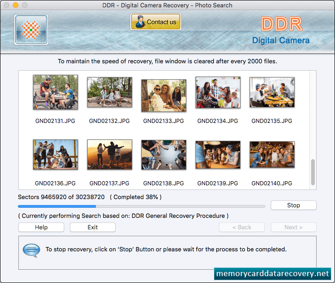
Task: Click the file list vertical scrollbar thumb
Action: [x=313, y=172]
